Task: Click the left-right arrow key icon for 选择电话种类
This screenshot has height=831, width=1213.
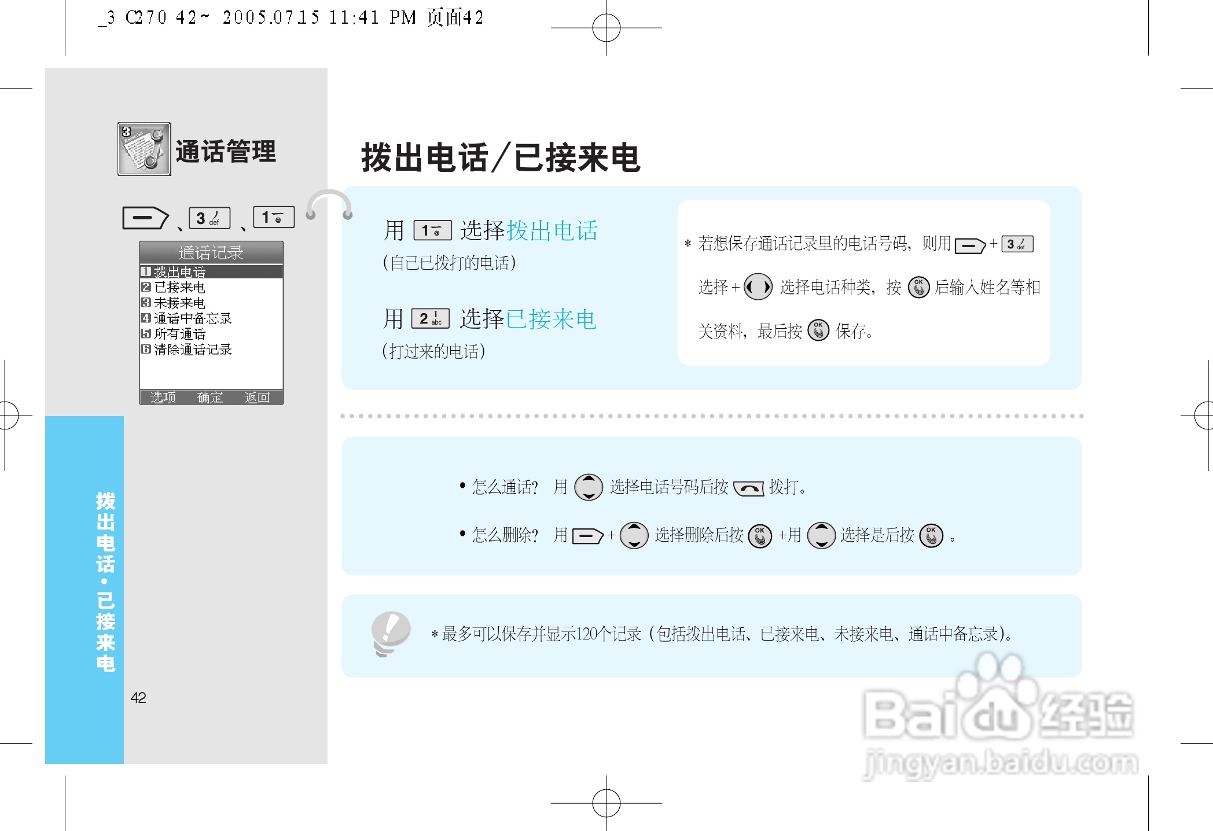Action: (758, 287)
